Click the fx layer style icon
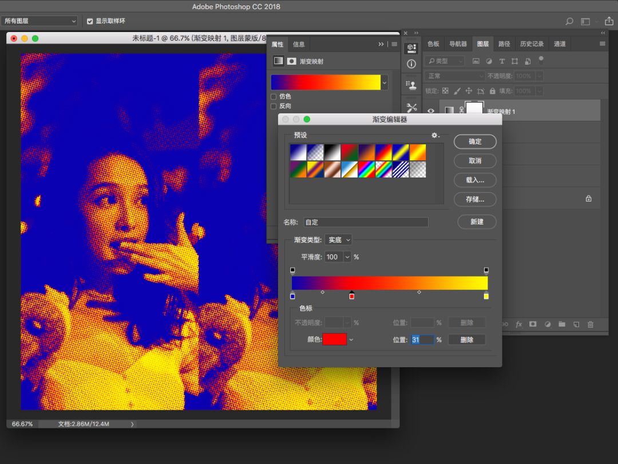 tap(519, 324)
